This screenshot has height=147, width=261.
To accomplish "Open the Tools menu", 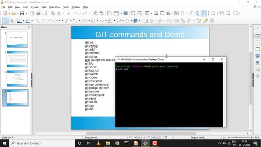I will tap(66, 7).
